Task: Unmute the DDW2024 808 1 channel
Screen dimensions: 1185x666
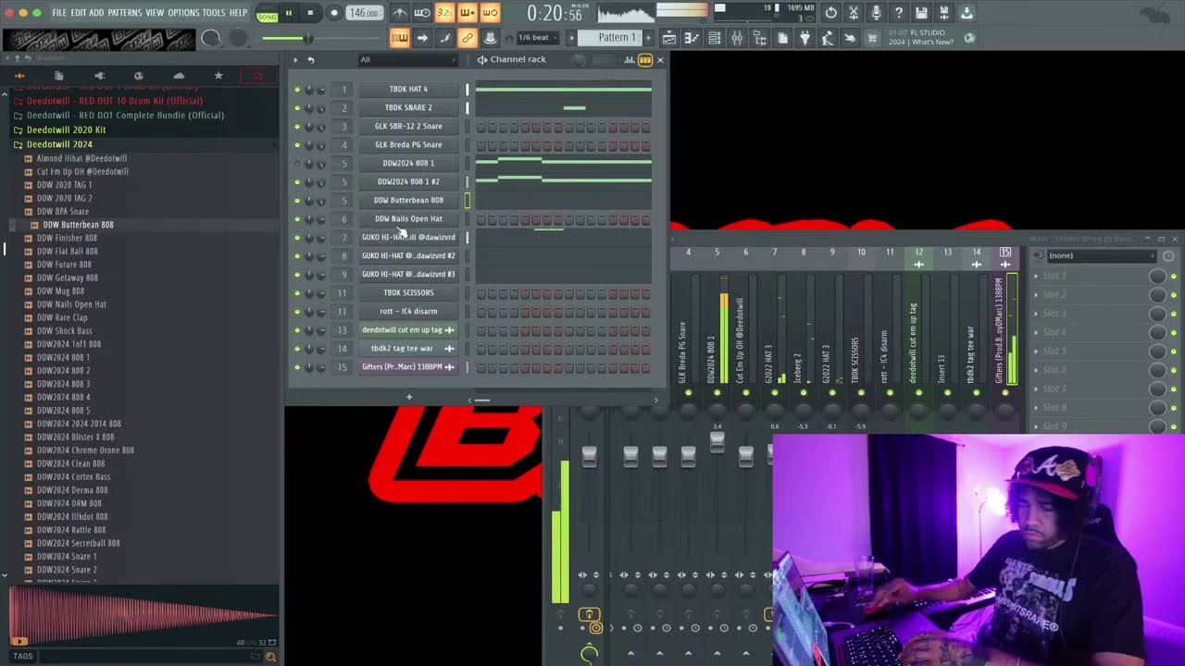Action: point(297,164)
